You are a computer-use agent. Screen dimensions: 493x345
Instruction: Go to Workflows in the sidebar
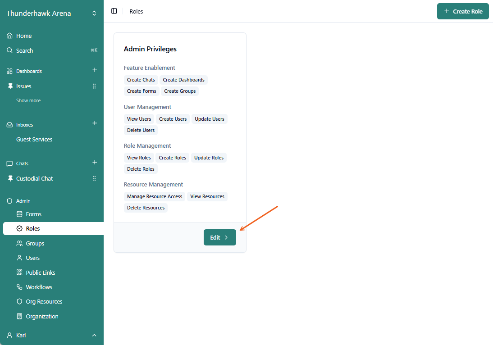(x=39, y=287)
